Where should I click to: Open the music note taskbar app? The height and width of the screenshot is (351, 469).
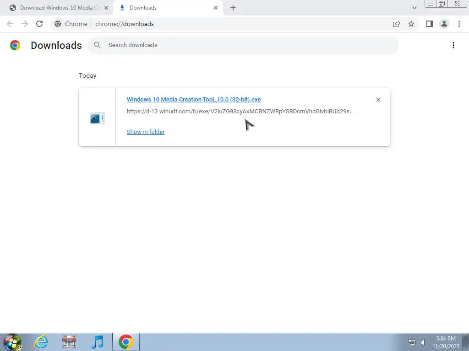click(97, 342)
